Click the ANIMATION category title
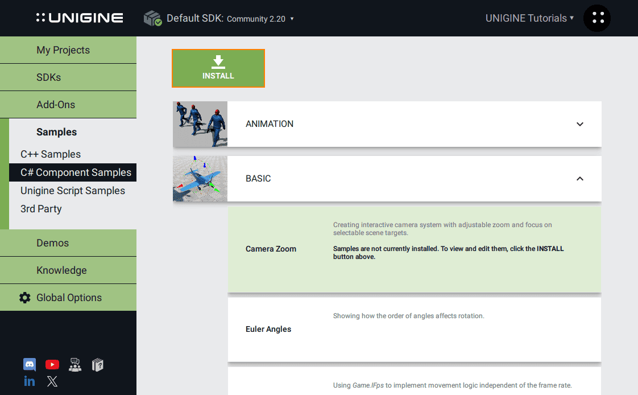Image resolution: width=638 pixels, height=395 pixels. [270, 124]
